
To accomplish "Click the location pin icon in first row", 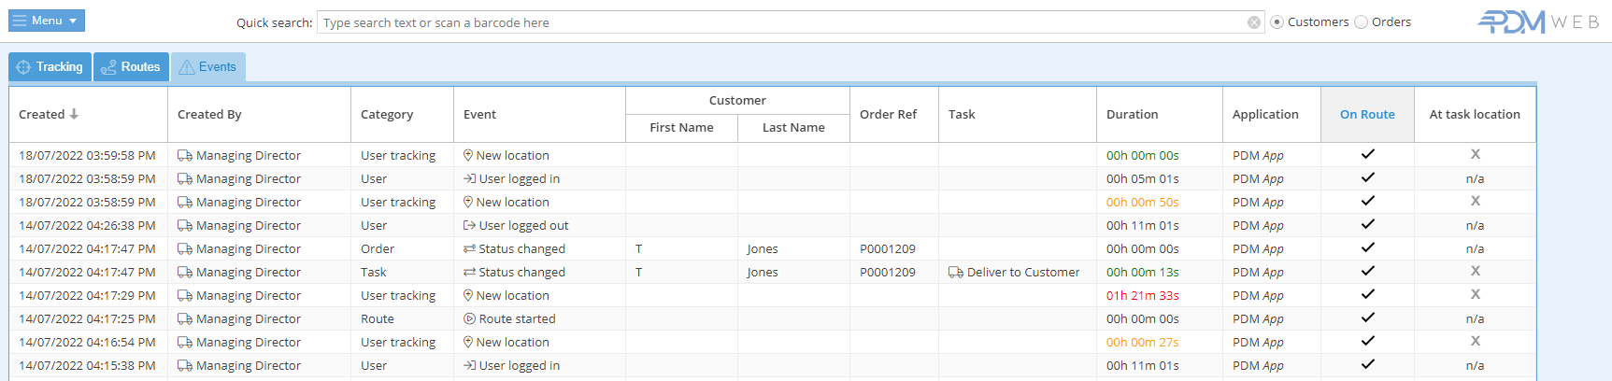I will pyautogui.click(x=468, y=156).
